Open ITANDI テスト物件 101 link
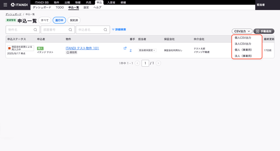This screenshot has height=151, width=280. (82, 48)
